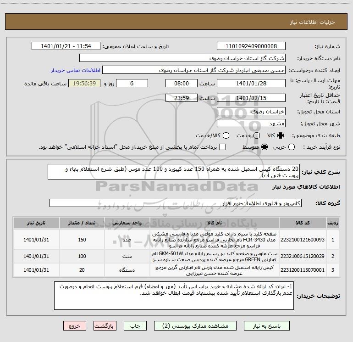Open اطلاعات تماس خریدار link
This screenshot has width=353, height=342.
[x=76, y=70]
